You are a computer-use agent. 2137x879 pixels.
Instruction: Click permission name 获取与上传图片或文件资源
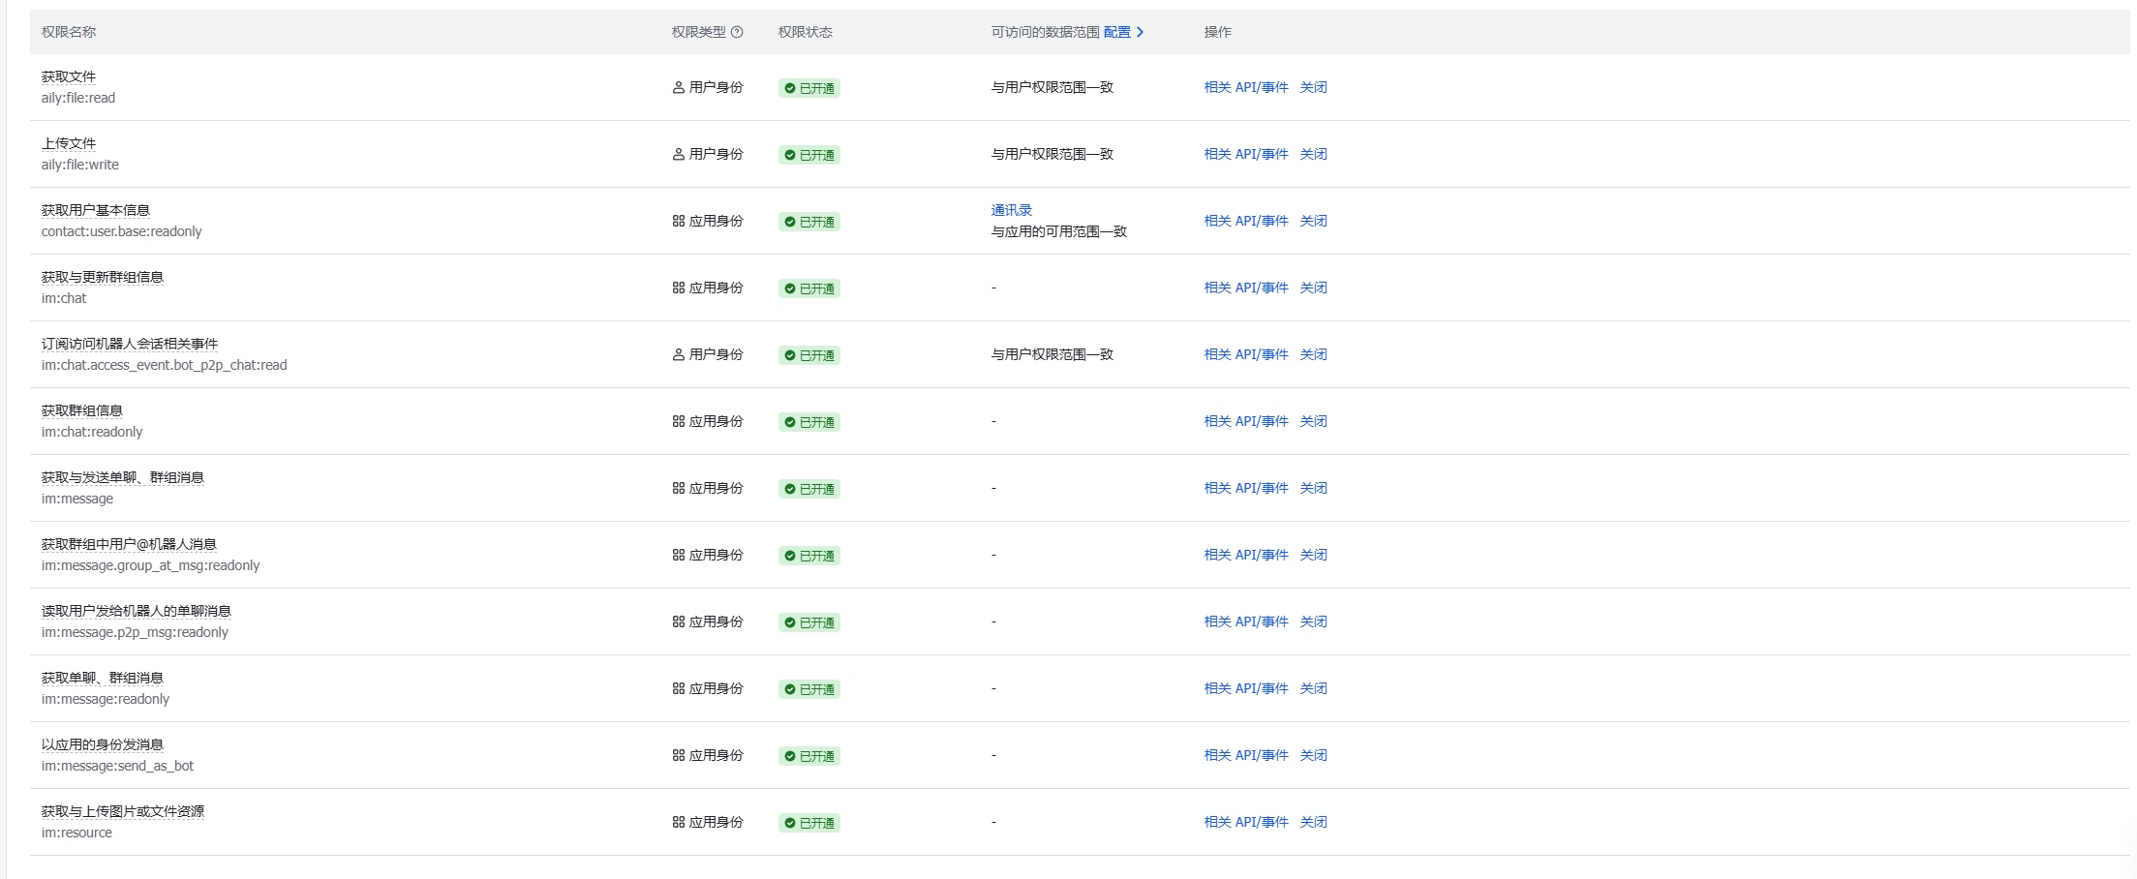pos(123,811)
